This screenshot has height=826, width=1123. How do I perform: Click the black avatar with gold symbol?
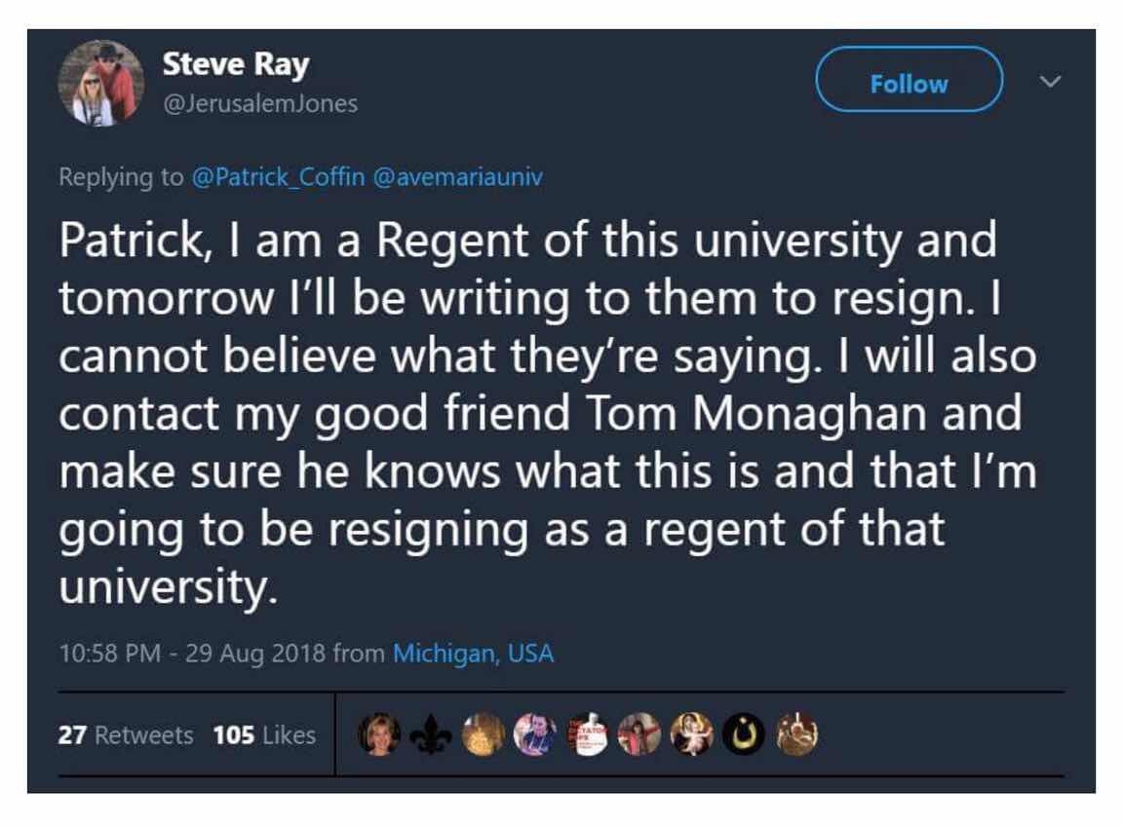(744, 734)
